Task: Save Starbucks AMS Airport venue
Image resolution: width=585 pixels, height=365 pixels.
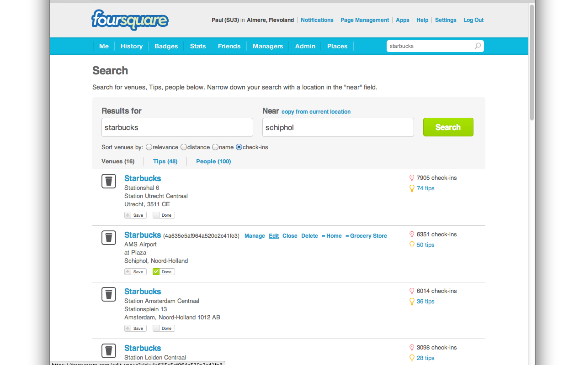Action: 135,272
